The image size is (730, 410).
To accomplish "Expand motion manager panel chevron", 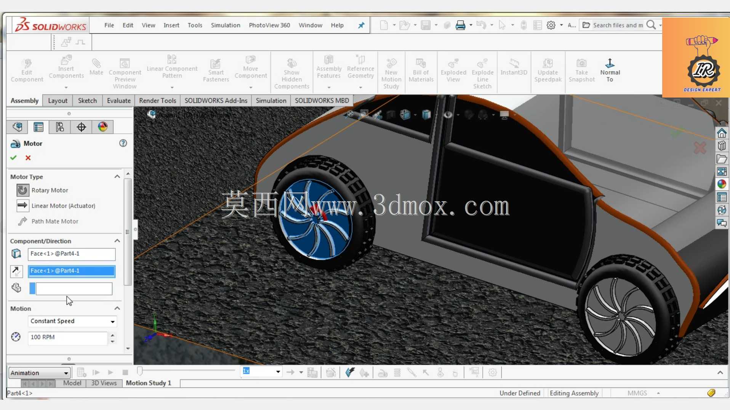I will pyautogui.click(x=720, y=372).
